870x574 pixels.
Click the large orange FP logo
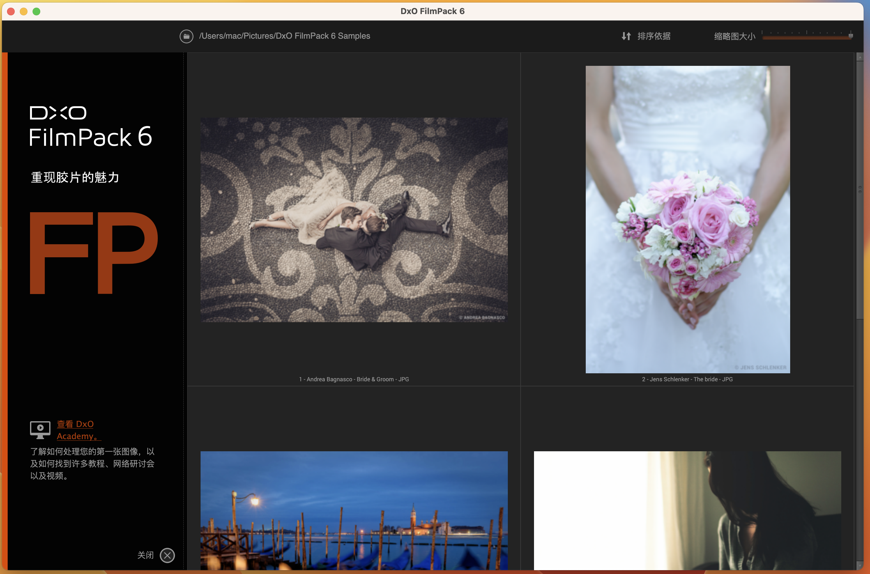(94, 253)
